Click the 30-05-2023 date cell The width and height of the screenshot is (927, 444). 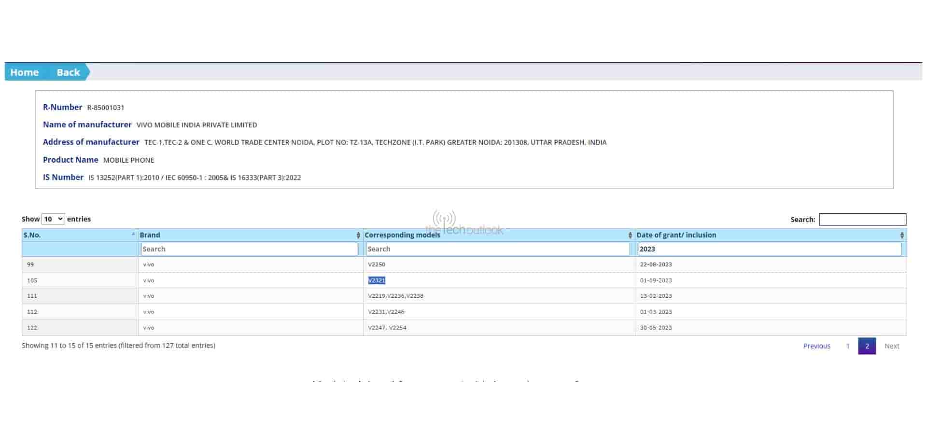656,328
